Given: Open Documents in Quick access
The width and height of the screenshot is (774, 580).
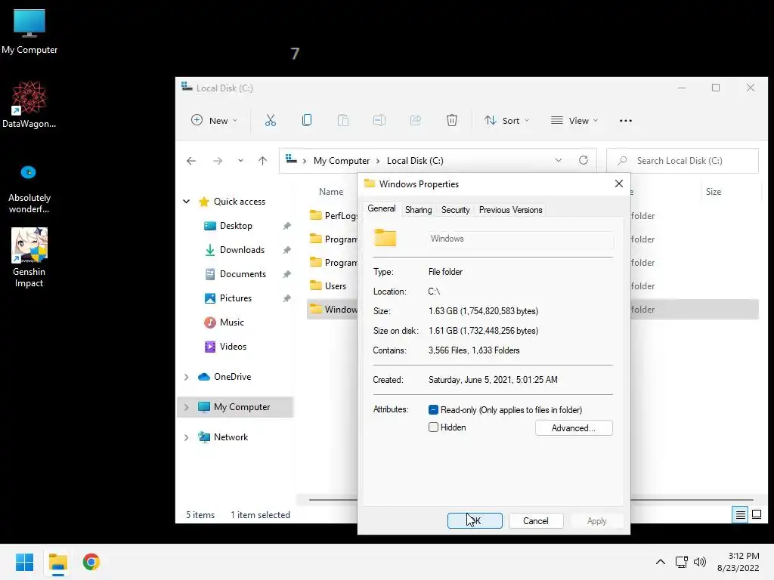Looking at the screenshot, I should [243, 274].
